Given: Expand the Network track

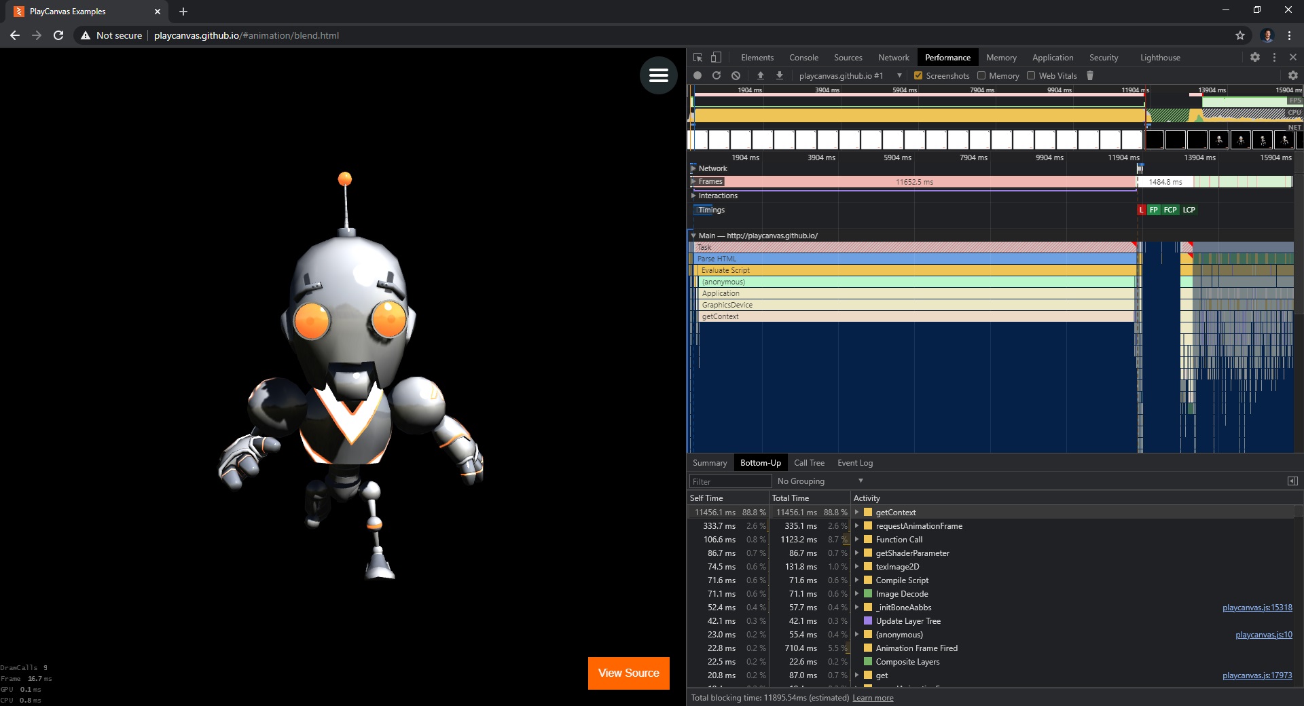Looking at the screenshot, I should [693, 168].
